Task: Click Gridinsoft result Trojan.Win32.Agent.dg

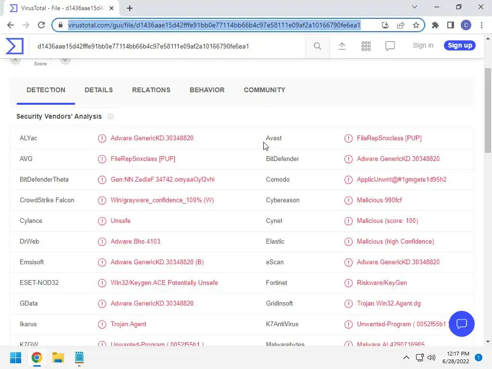Action: coord(389,304)
